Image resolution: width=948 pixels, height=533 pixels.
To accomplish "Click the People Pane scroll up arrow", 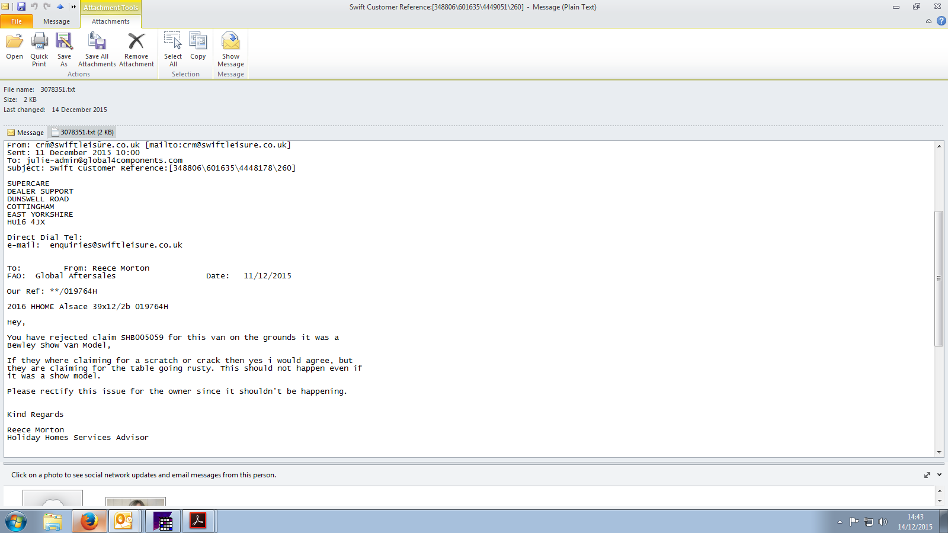I will [939, 491].
